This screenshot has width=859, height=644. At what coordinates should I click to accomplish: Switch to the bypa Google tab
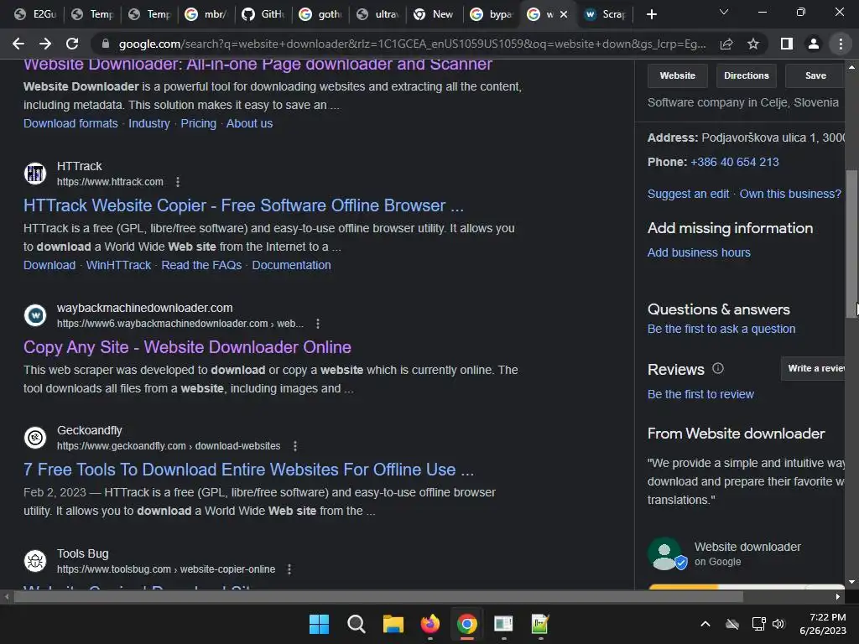click(x=492, y=14)
